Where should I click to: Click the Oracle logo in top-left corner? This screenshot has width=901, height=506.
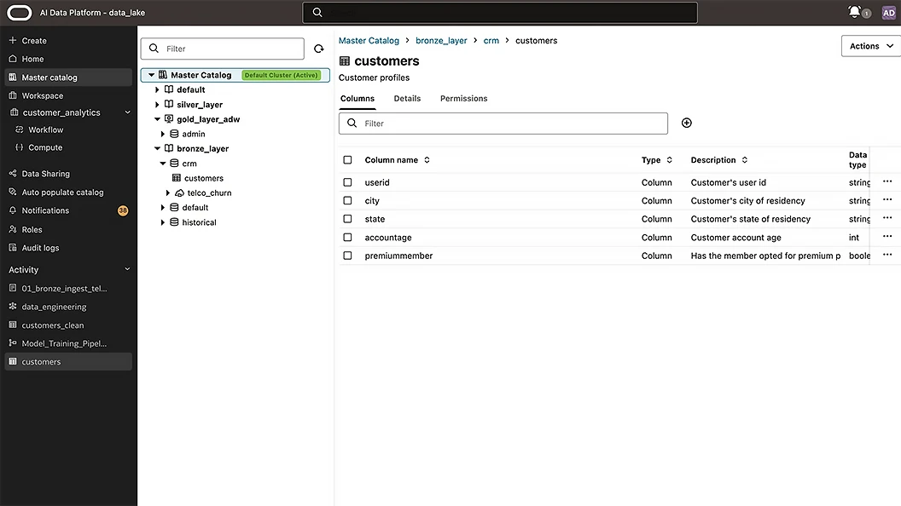click(x=19, y=12)
